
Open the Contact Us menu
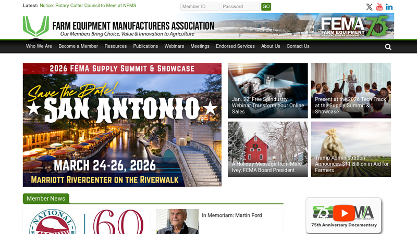[x=298, y=46]
